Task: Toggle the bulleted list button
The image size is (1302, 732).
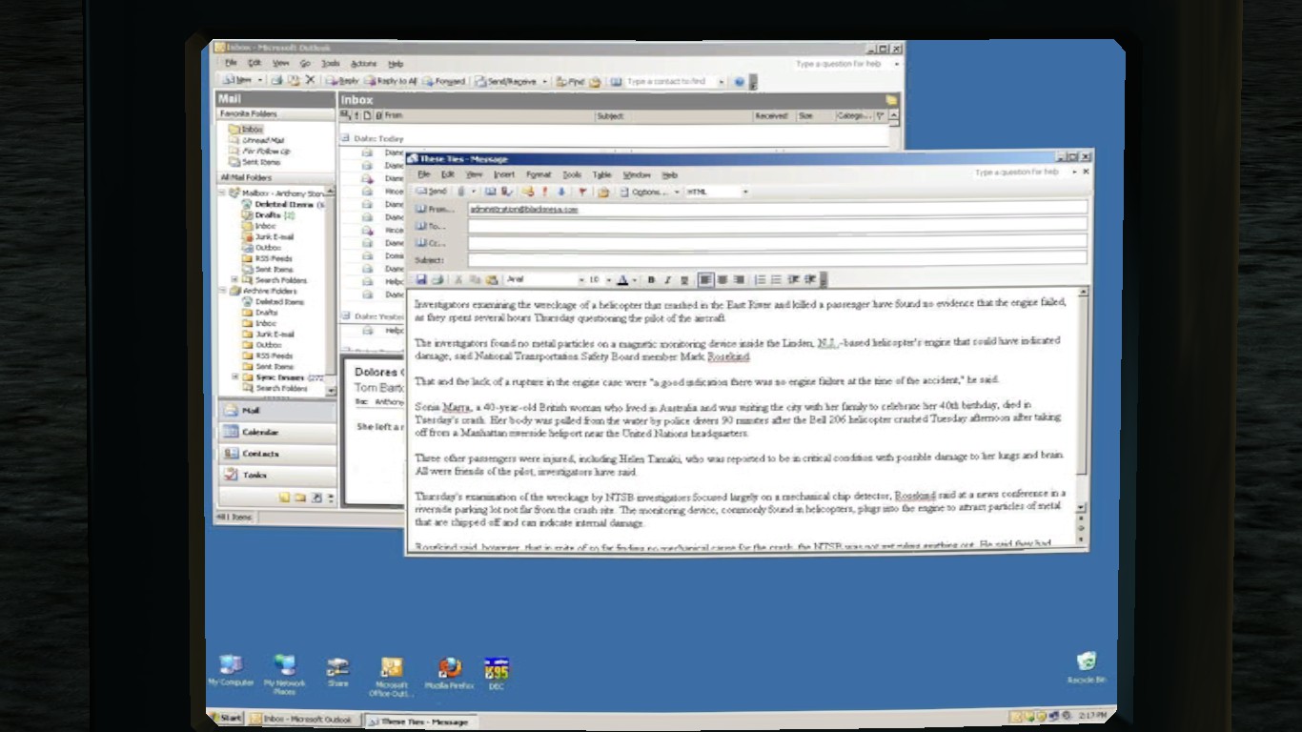Action: point(776,279)
